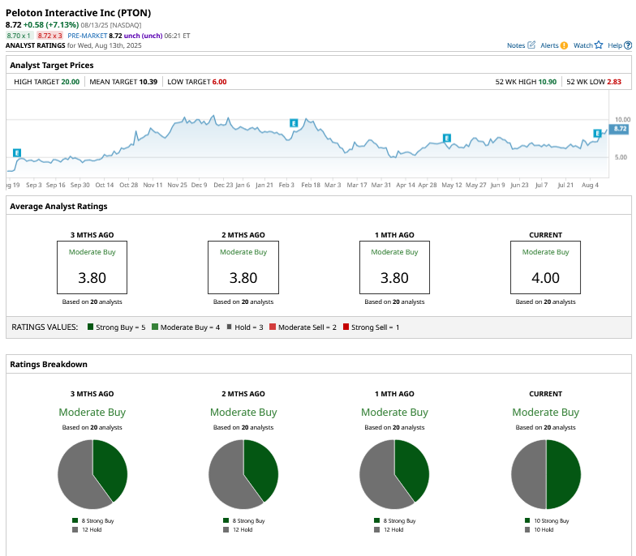Viewport: 636px width, 556px height.
Task: Click the gray slice of the 2 Mths Ago pie
Action: pyautogui.click(x=226, y=478)
